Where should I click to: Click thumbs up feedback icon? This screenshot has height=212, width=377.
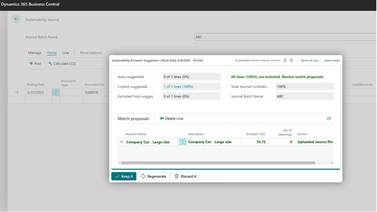[285, 60]
